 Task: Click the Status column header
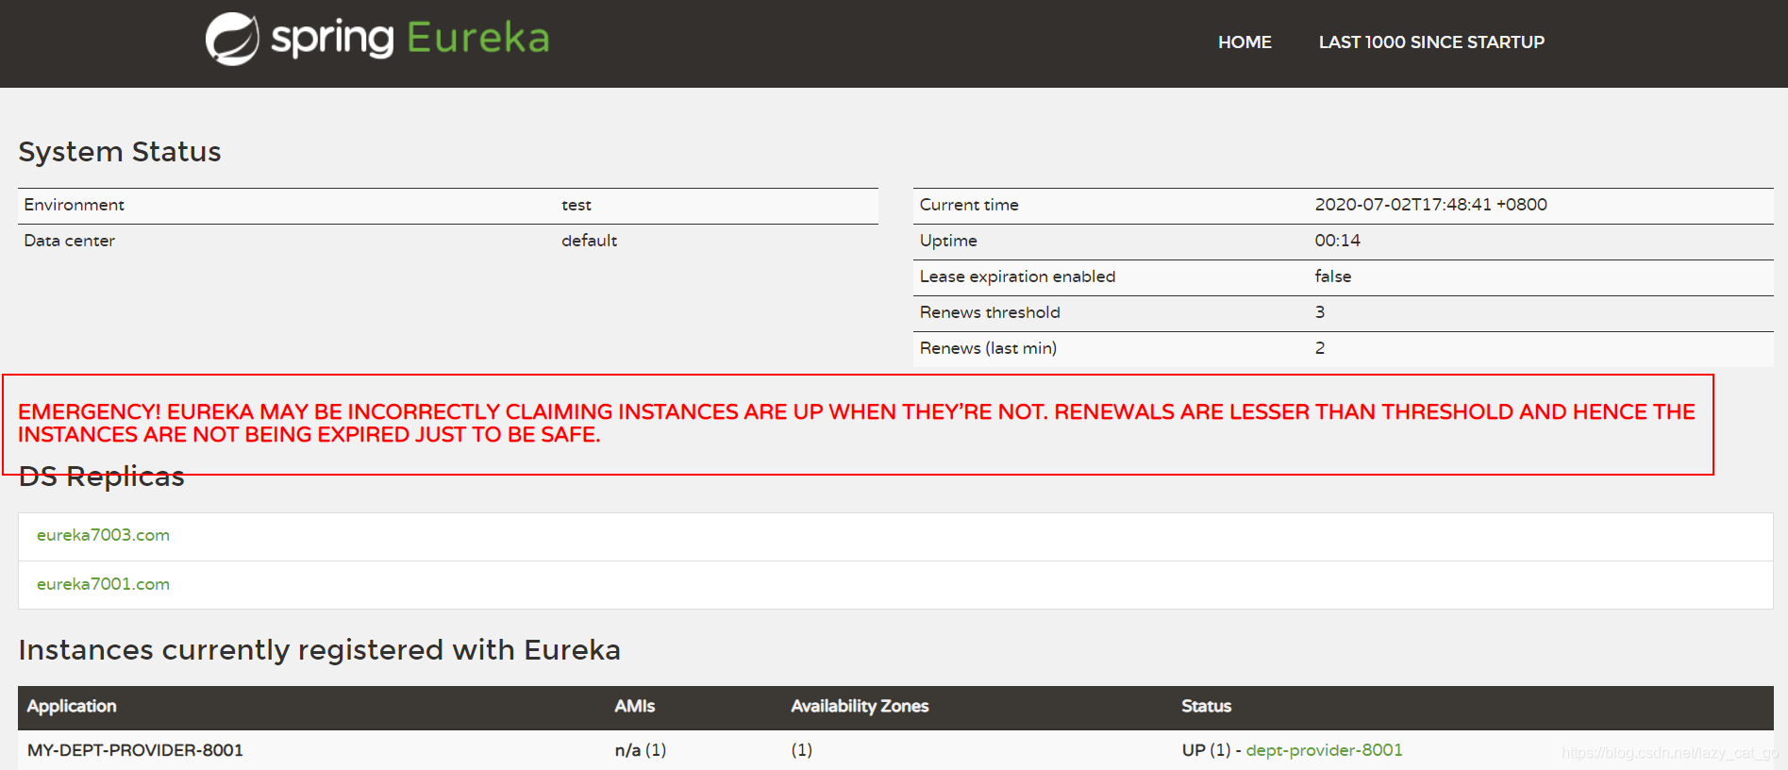point(1206,706)
